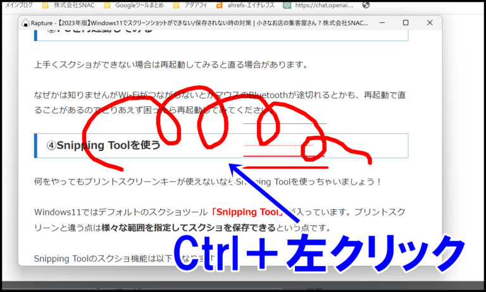Click the line starting Snipping Toolのスクショ機能
Viewport: 486px width, 292px height.
[x=101, y=259]
